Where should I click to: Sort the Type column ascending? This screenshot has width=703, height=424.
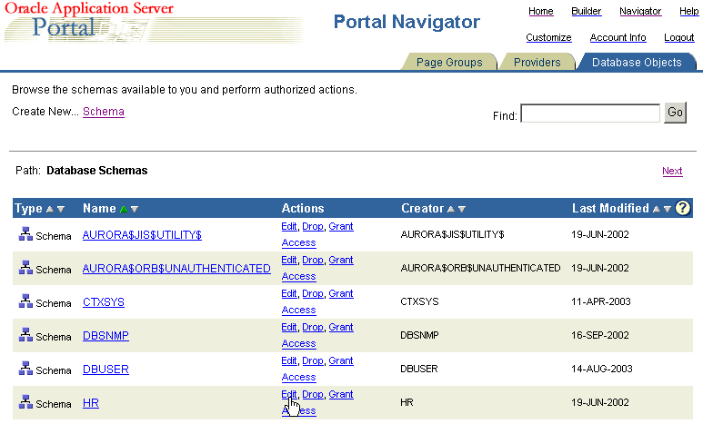(50, 209)
